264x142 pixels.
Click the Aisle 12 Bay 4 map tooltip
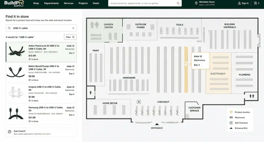pyautogui.click(x=200, y=61)
